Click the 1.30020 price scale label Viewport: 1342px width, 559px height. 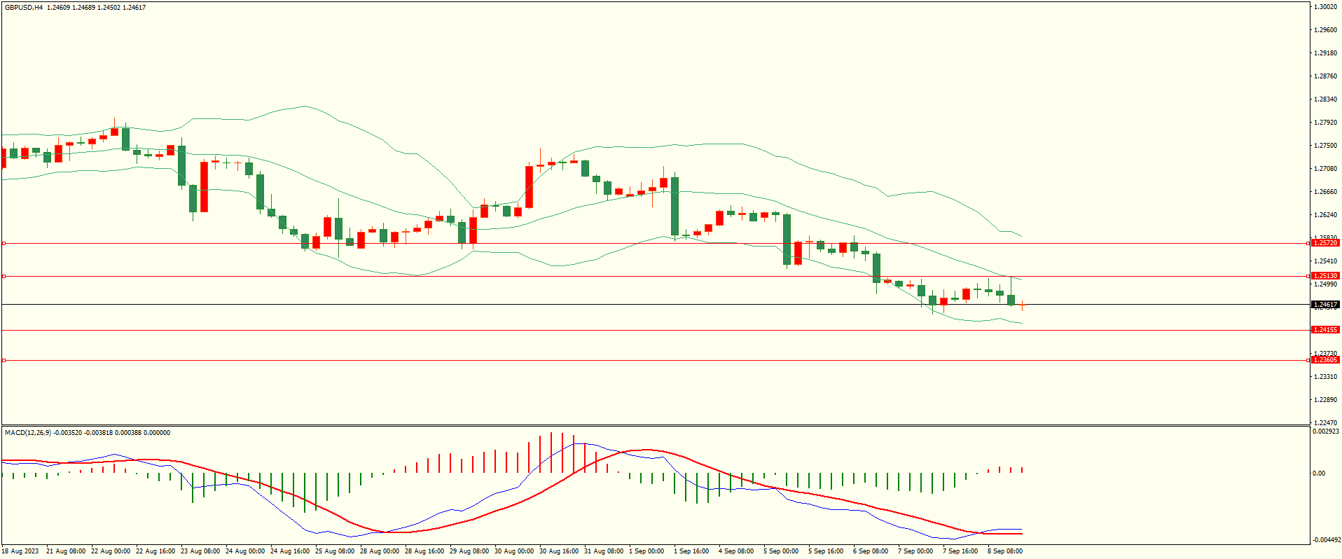click(x=1325, y=7)
